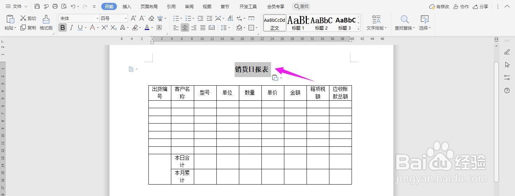Toggle superscript X² formatting
Screen dimensions: 515x196
click(104, 27)
